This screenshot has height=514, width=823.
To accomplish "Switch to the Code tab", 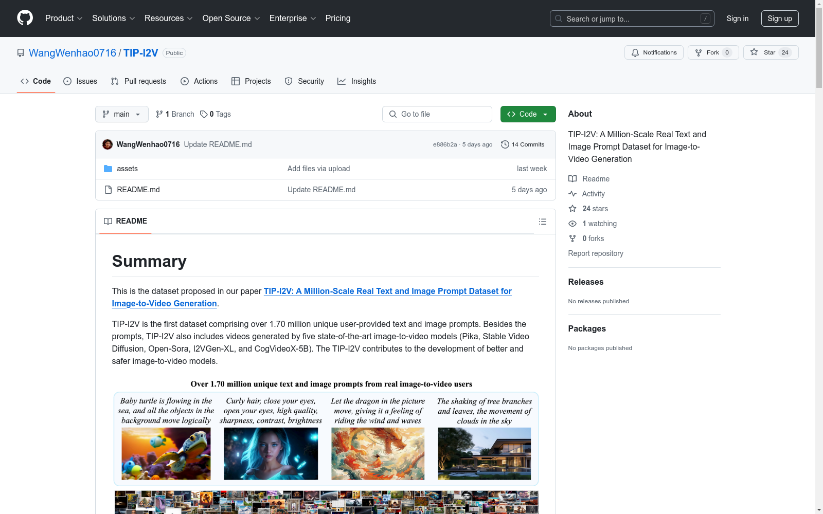I will (x=36, y=81).
